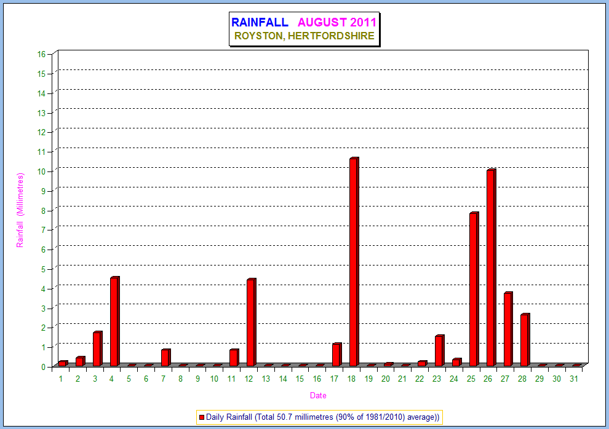609x429 pixels.
Task: Click the x-axis label 1
Action: [x=61, y=379]
